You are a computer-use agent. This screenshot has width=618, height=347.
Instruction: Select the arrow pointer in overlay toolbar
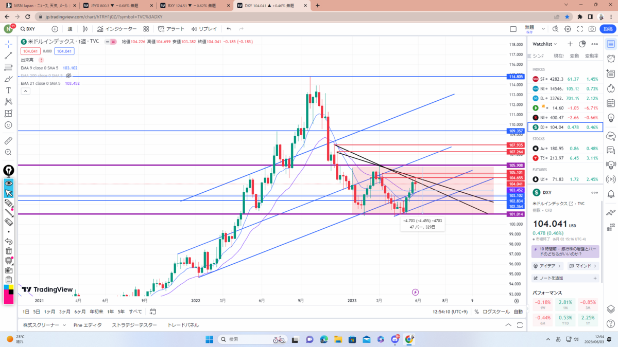coord(9,193)
